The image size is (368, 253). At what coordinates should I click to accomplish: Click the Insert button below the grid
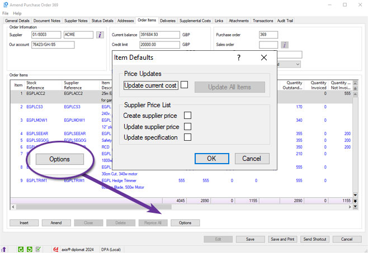[24, 223]
